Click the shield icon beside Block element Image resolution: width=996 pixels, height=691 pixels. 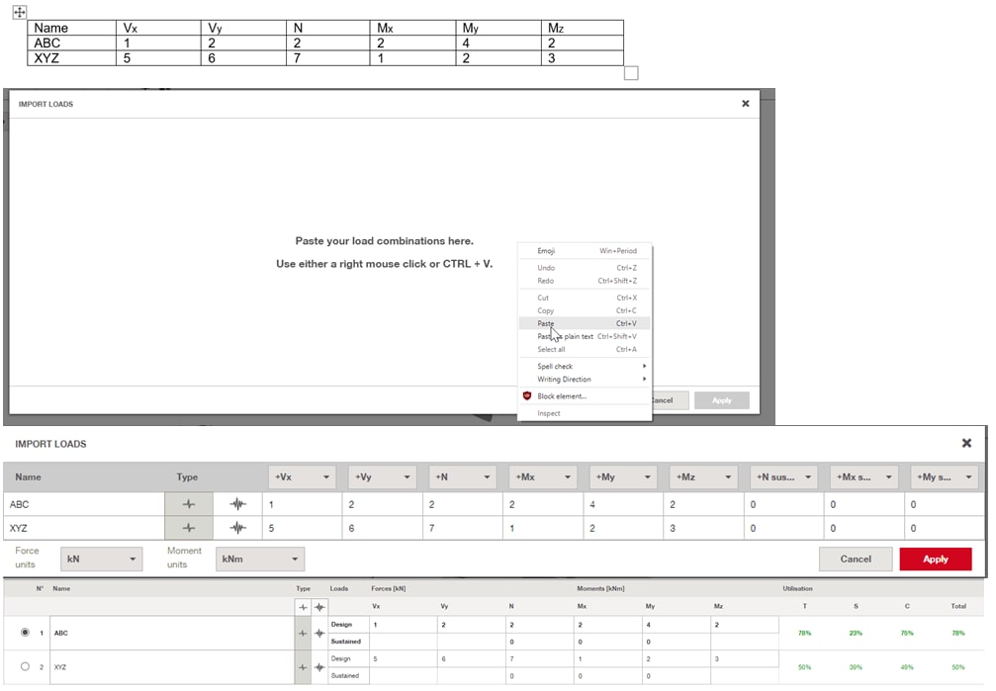(x=527, y=396)
